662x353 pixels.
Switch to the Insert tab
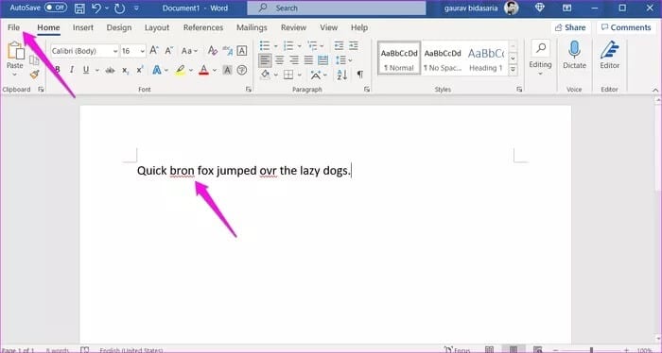pos(83,27)
